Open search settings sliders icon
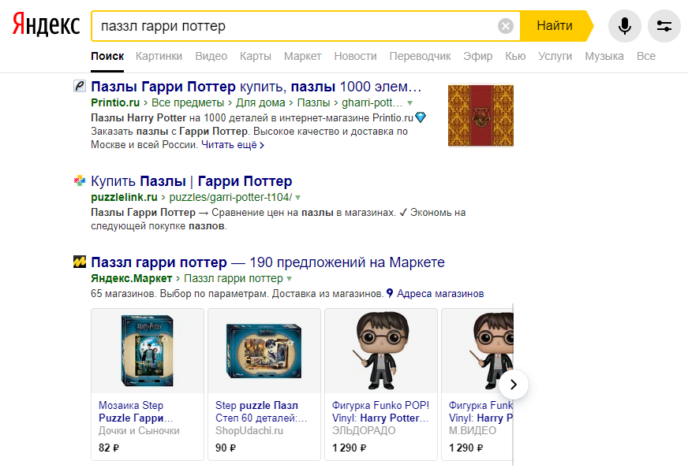This screenshot has height=472, width=688. [x=664, y=26]
